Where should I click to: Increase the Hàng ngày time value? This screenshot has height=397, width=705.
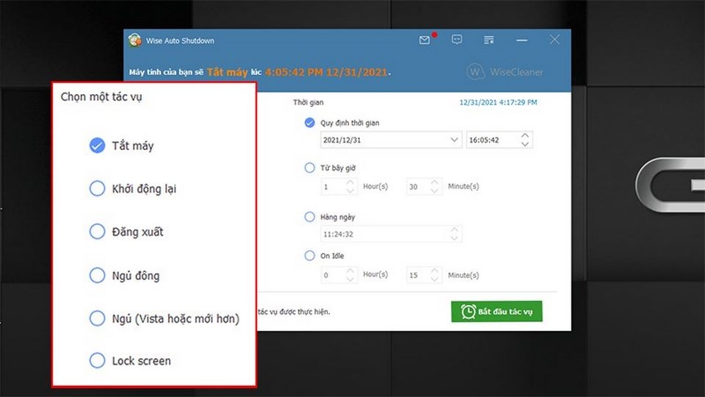(455, 230)
